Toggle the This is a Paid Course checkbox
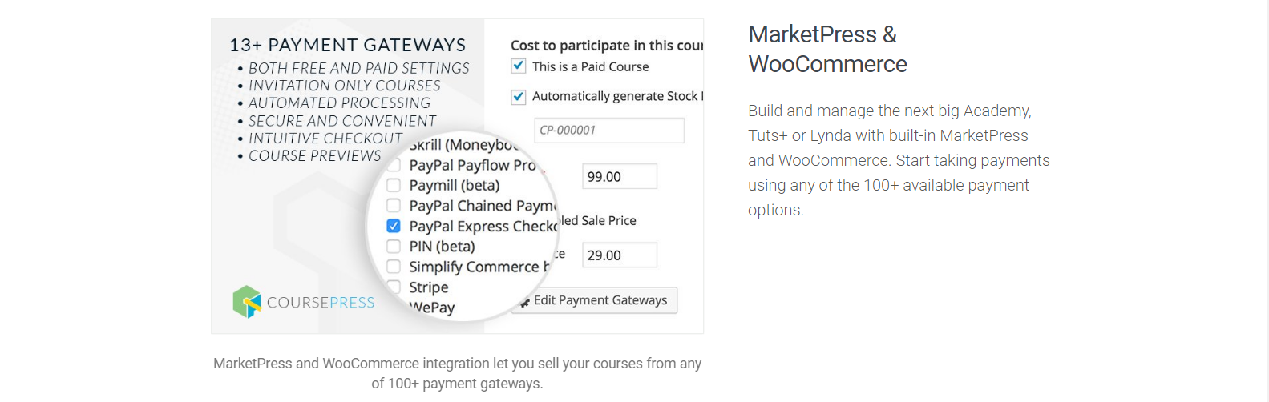Screen dimensions: 1269x402 [x=519, y=66]
